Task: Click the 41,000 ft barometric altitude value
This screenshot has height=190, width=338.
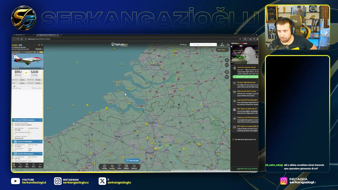Action: point(18,146)
